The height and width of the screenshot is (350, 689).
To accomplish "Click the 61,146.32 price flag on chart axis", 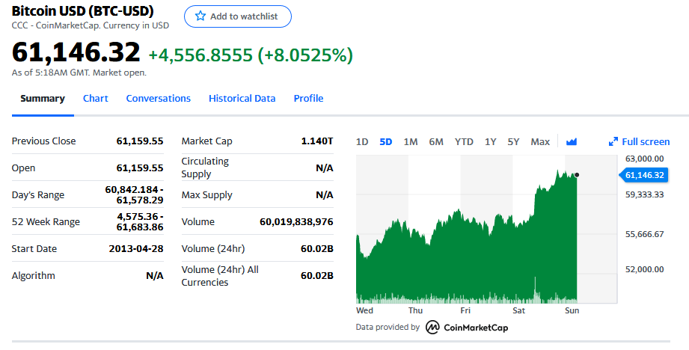I will pyautogui.click(x=643, y=175).
